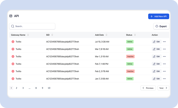Click Twilio logo in Feb 2 row

(13, 71)
